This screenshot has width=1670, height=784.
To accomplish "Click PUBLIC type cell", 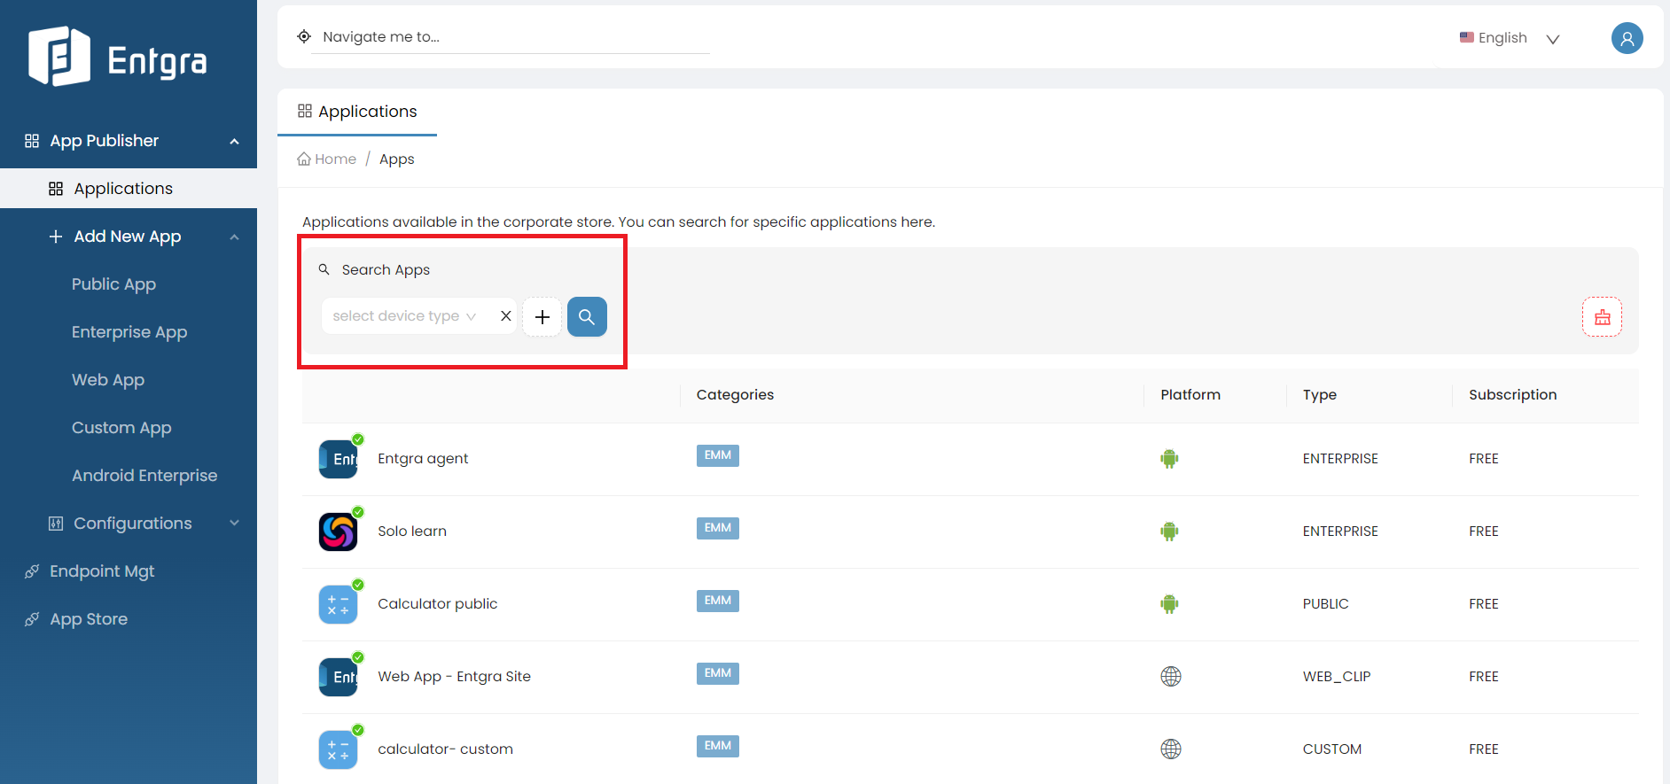I will click(1325, 604).
